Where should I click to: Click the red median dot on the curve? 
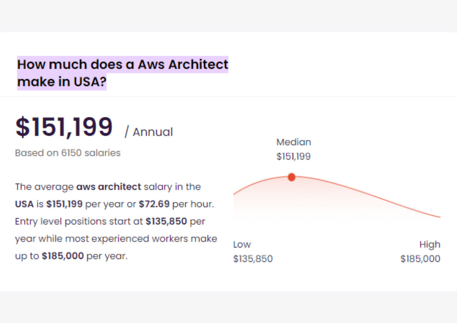pos(292,177)
